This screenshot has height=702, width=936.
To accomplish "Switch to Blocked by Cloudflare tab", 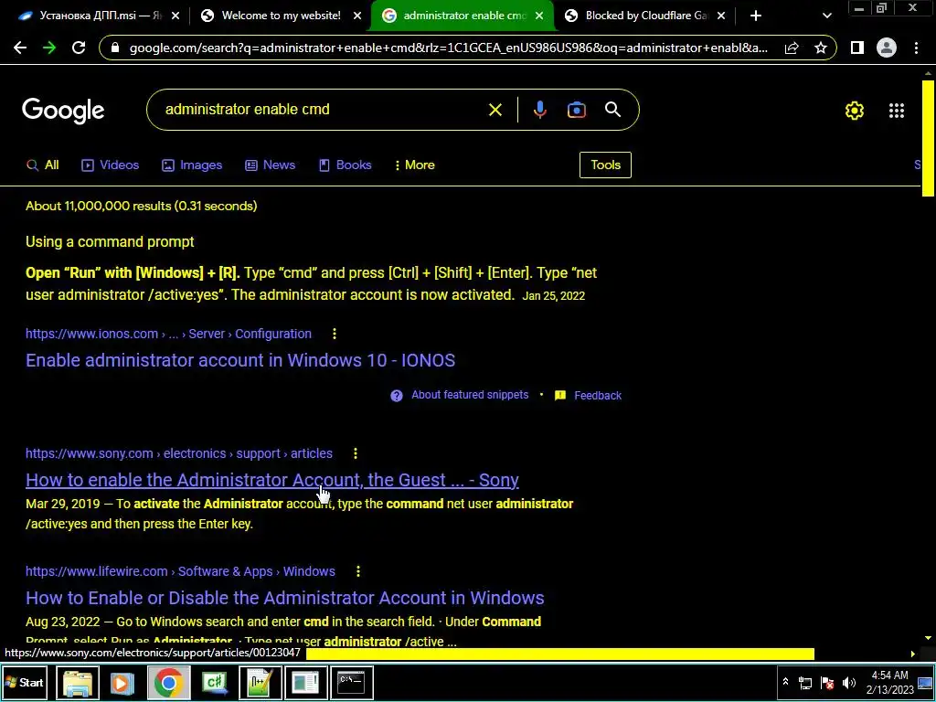I will 646,16.
